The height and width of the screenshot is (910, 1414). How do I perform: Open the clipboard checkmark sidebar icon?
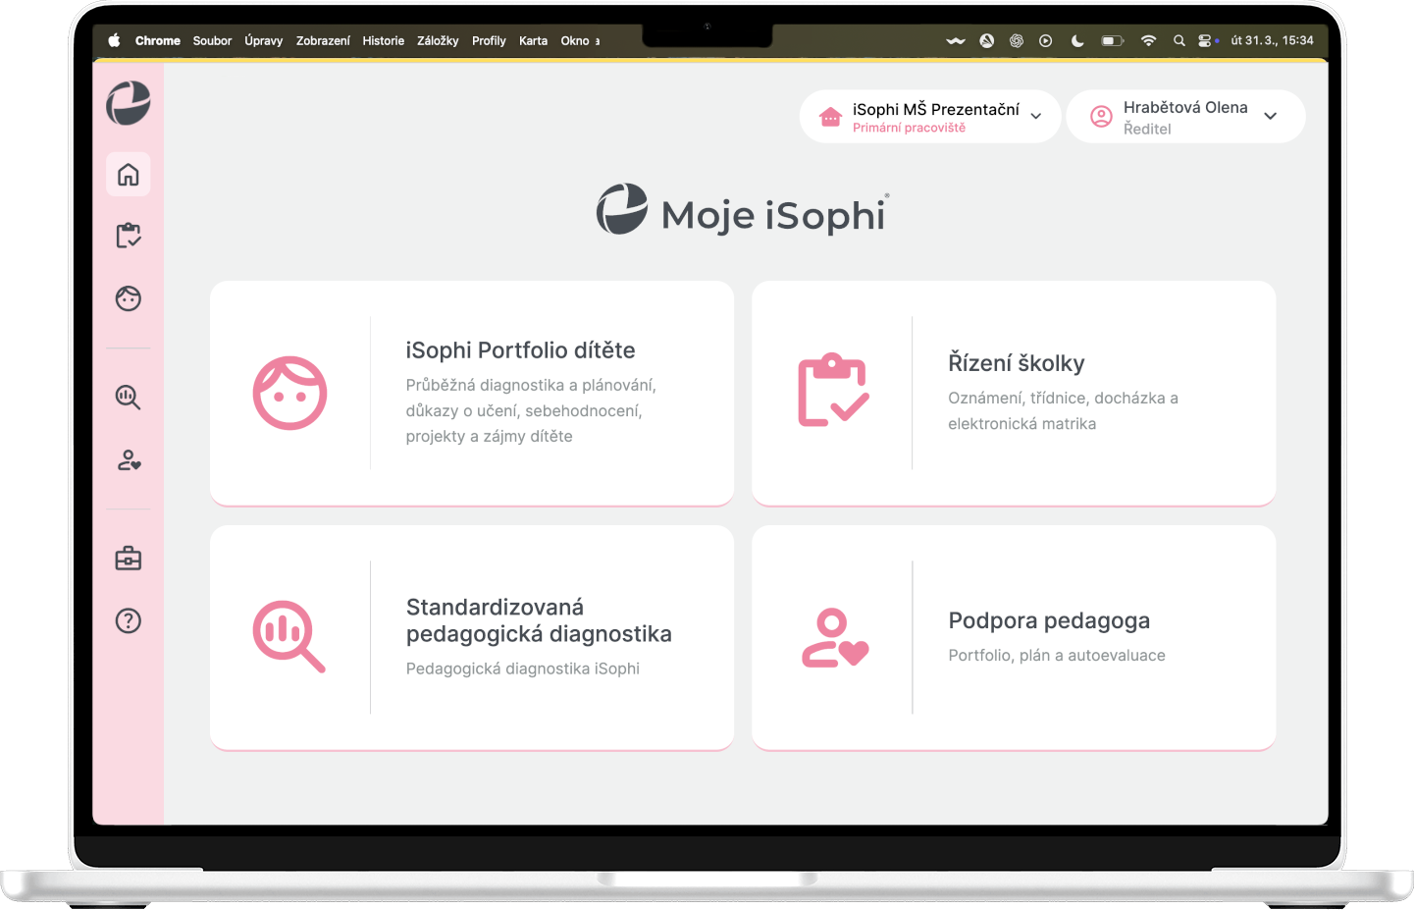coord(129,236)
